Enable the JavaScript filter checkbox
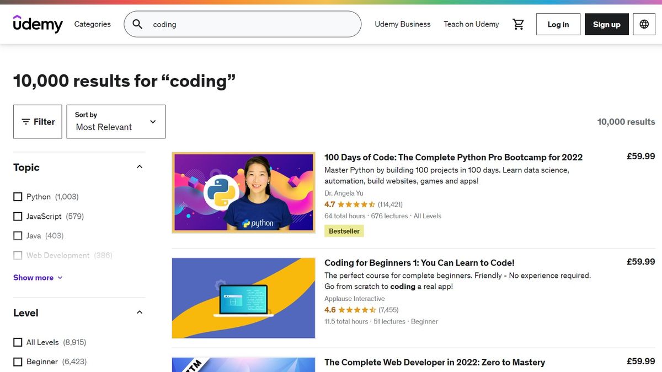The image size is (662, 372). click(x=18, y=216)
